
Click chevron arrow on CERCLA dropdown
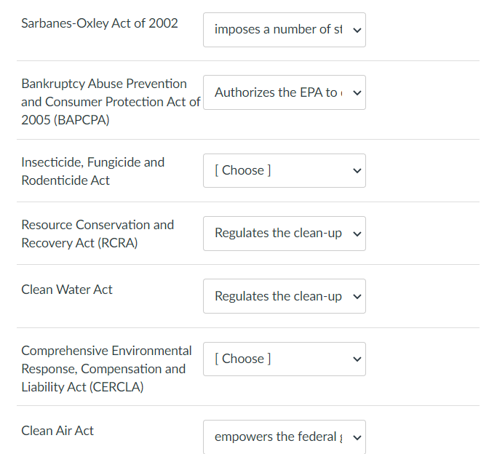[x=356, y=359]
